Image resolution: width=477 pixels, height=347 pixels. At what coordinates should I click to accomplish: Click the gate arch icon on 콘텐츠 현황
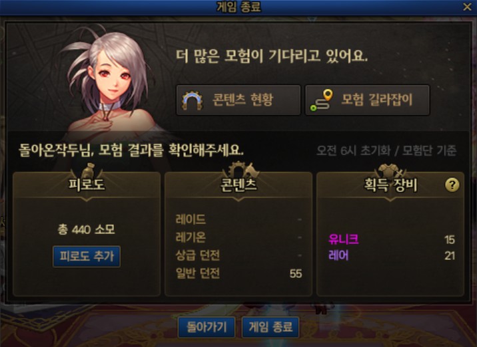click(x=193, y=100)
